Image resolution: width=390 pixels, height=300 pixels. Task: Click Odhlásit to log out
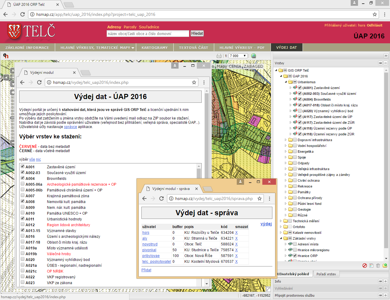click(374, 25)
